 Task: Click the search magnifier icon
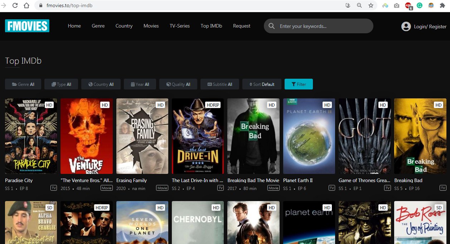(x=272, y=26)
